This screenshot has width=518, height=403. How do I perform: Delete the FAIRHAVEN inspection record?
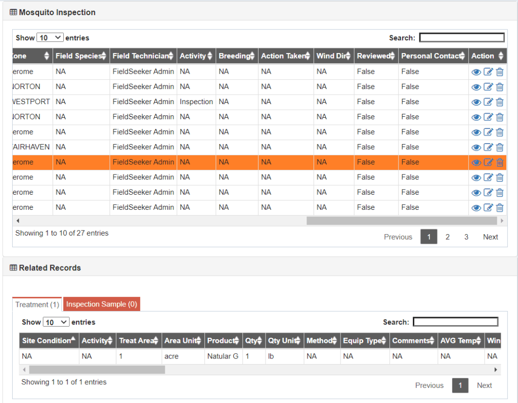(499, 147)
